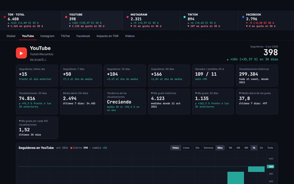Click the Media diaria 2.494 value
Image resolution: width=294 pixels, height=184 pixels.
click(70, 99)
